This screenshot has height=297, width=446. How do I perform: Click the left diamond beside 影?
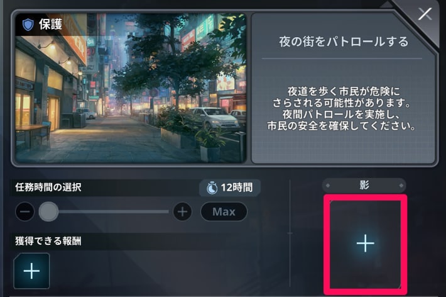[x=328, y=186]
